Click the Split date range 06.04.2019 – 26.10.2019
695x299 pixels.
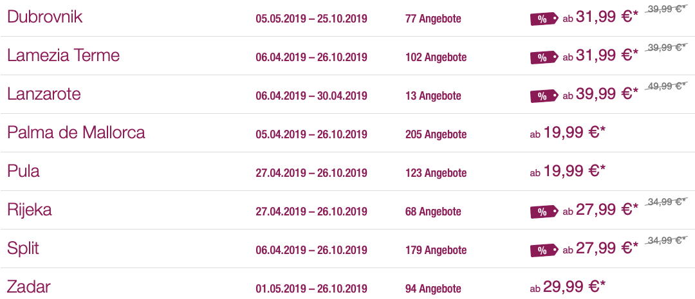[311, 250]
